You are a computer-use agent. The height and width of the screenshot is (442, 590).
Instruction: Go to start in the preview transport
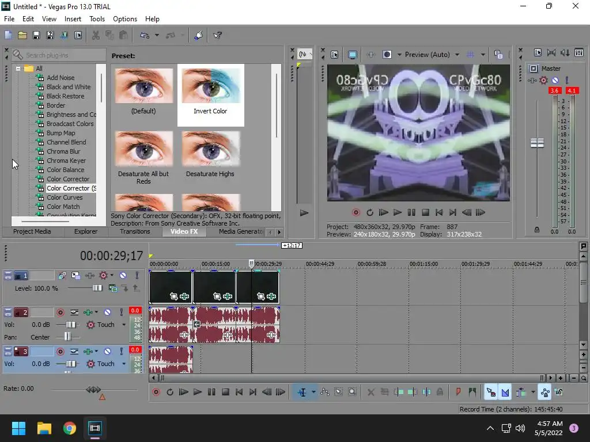click(438, 213)
